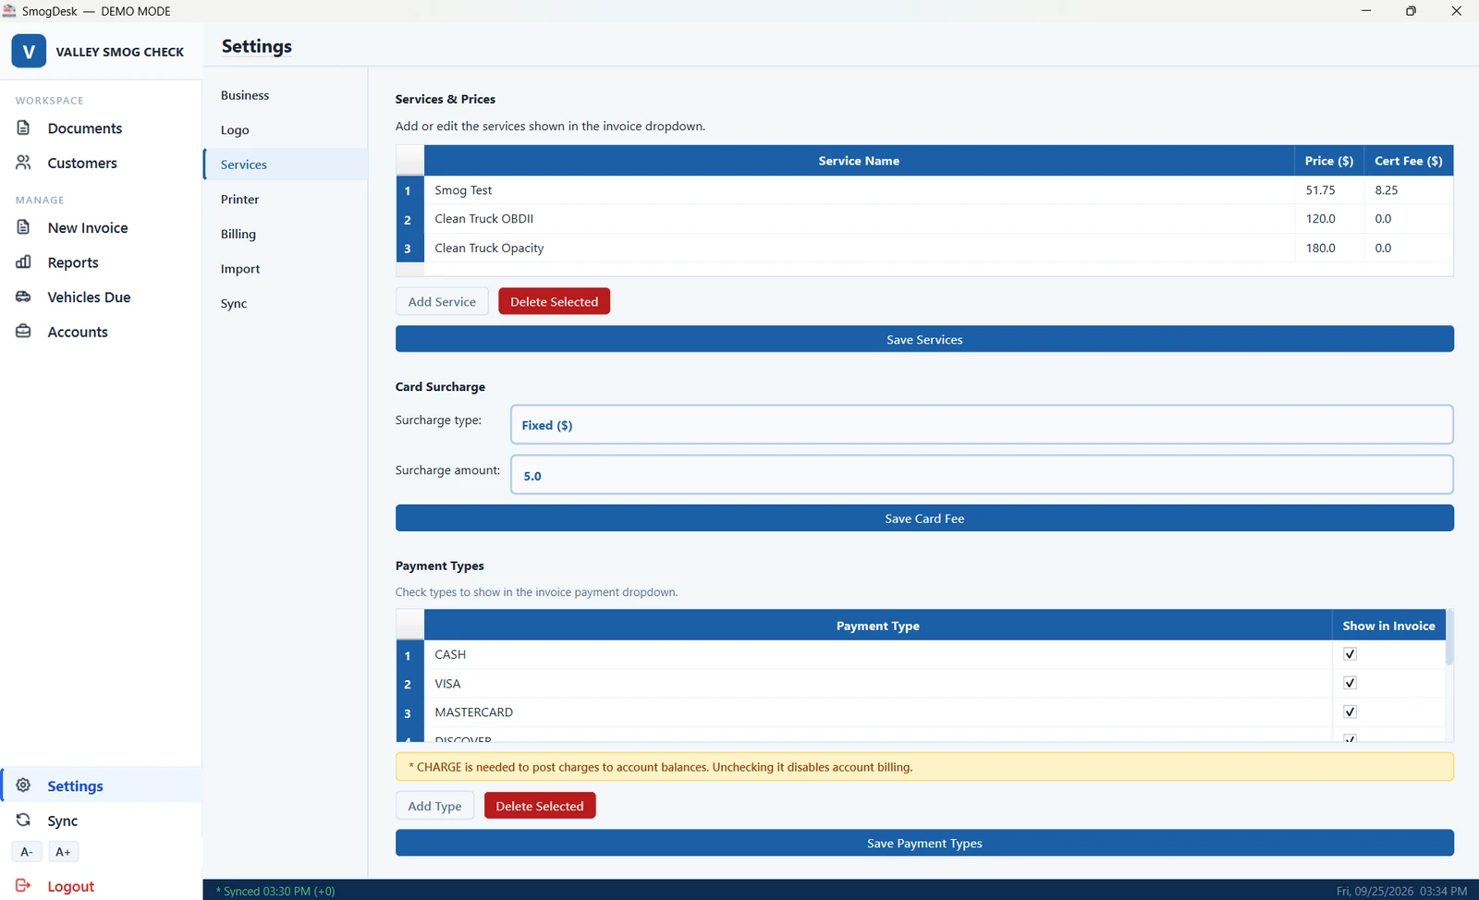The height and width of the screenshot is (900, 1479).
Task: Click the 8.25 cert fee cell
Action: [x=1408, y=190]
